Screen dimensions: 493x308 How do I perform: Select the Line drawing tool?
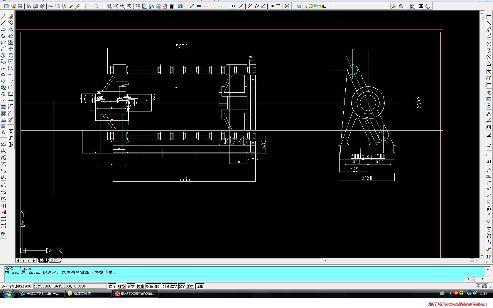click(x=3, y=16)
